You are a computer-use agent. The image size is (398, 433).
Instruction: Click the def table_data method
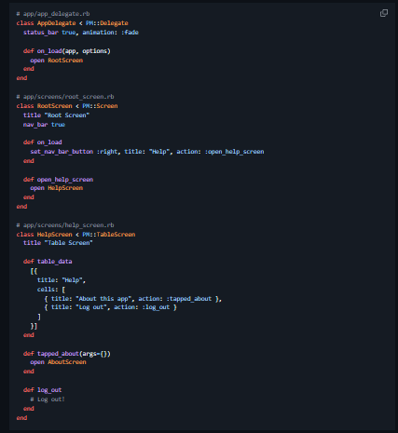click(48, 262)
